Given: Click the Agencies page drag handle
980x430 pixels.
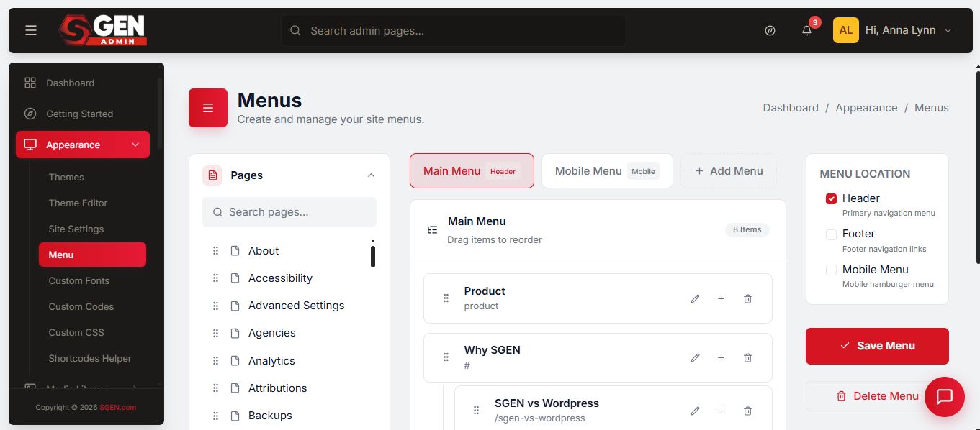Looking at the screenshot, I should tap(215, 333).
